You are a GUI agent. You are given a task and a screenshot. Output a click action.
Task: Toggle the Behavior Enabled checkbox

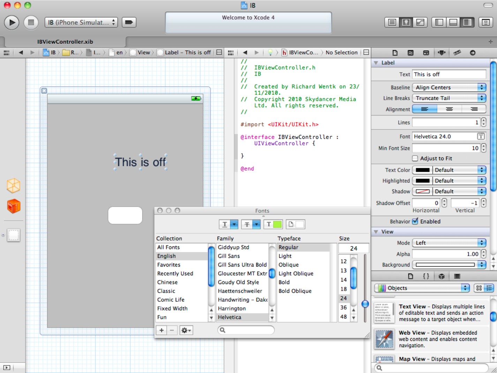click(x=415, y=221)
